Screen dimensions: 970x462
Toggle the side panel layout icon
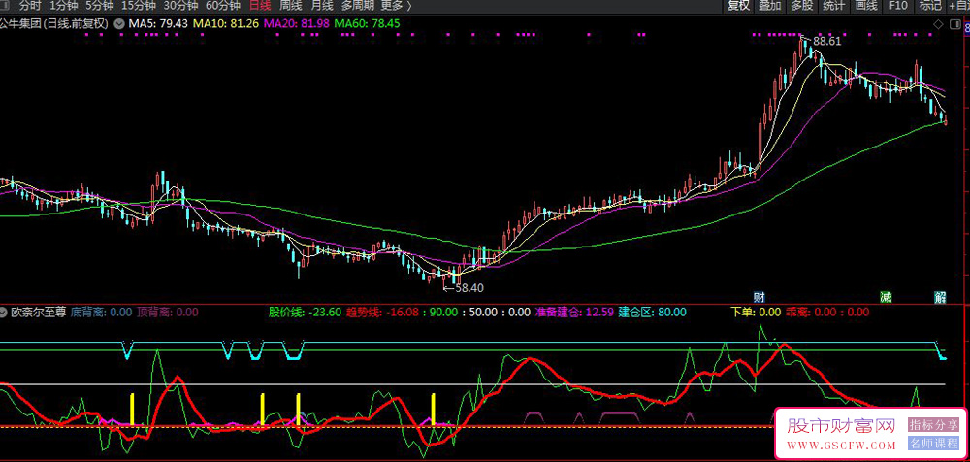[x=956, y=24]
